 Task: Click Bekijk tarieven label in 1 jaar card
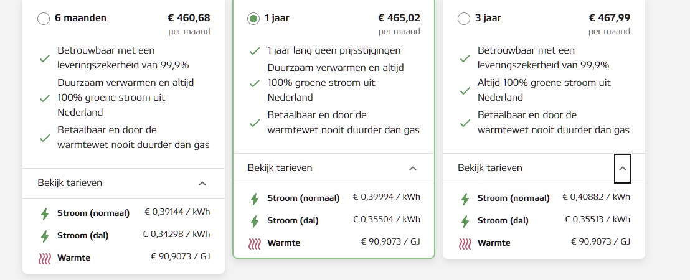280,168
